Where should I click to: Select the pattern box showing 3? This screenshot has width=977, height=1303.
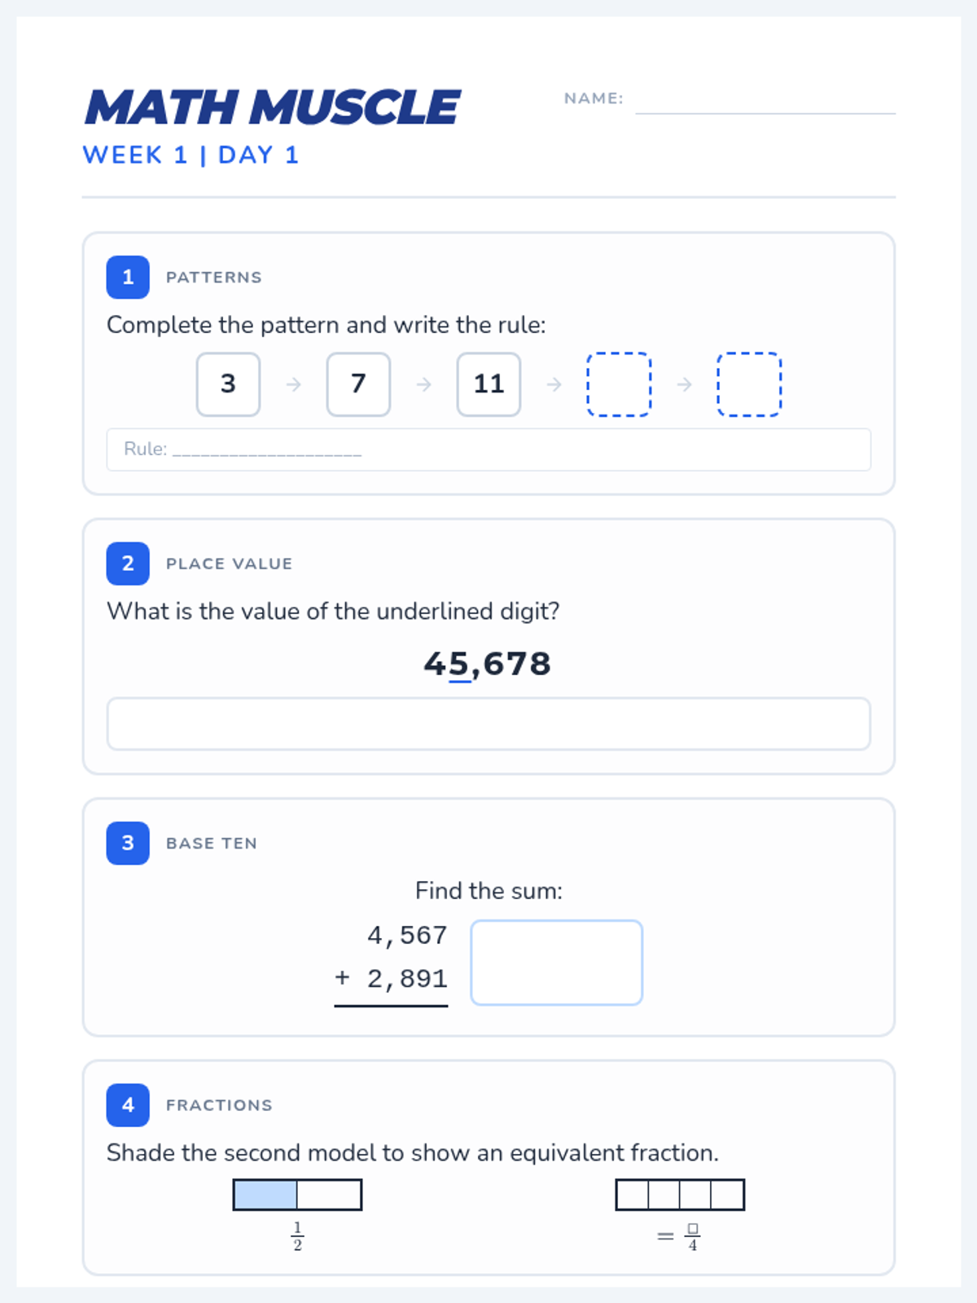(228, 384)
